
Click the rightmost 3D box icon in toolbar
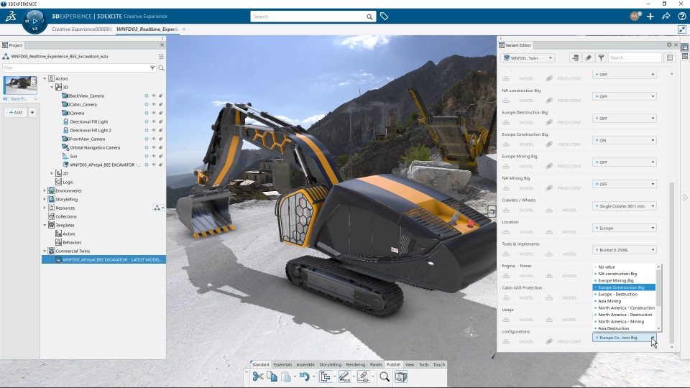[x=401, y=377]
